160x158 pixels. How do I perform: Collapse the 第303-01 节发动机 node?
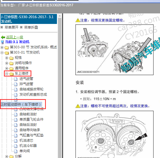(2, 53)
